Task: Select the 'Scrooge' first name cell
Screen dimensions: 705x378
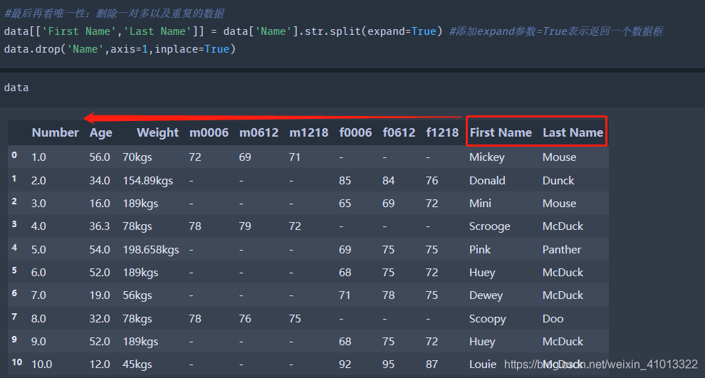Action: (x=490, y=226)
